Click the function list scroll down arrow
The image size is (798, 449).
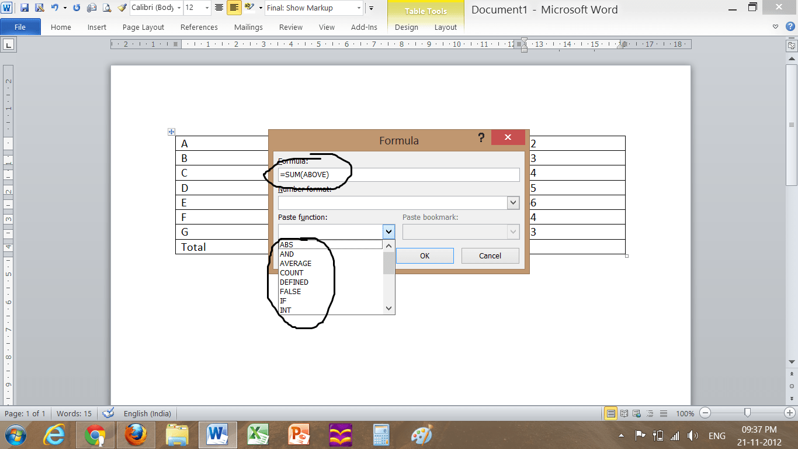pos(389,309)
